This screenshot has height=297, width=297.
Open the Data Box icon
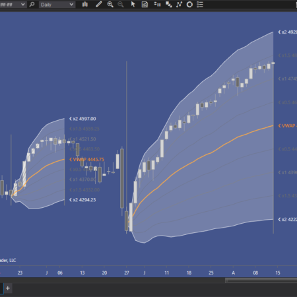[x=145, y=5]
